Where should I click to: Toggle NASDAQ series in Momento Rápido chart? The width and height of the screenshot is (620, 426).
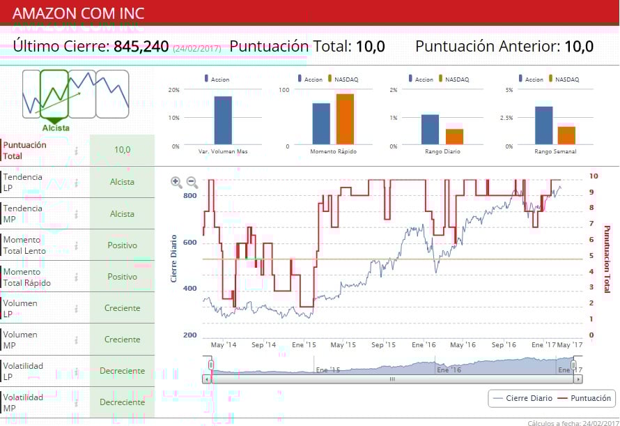(343, 79)
